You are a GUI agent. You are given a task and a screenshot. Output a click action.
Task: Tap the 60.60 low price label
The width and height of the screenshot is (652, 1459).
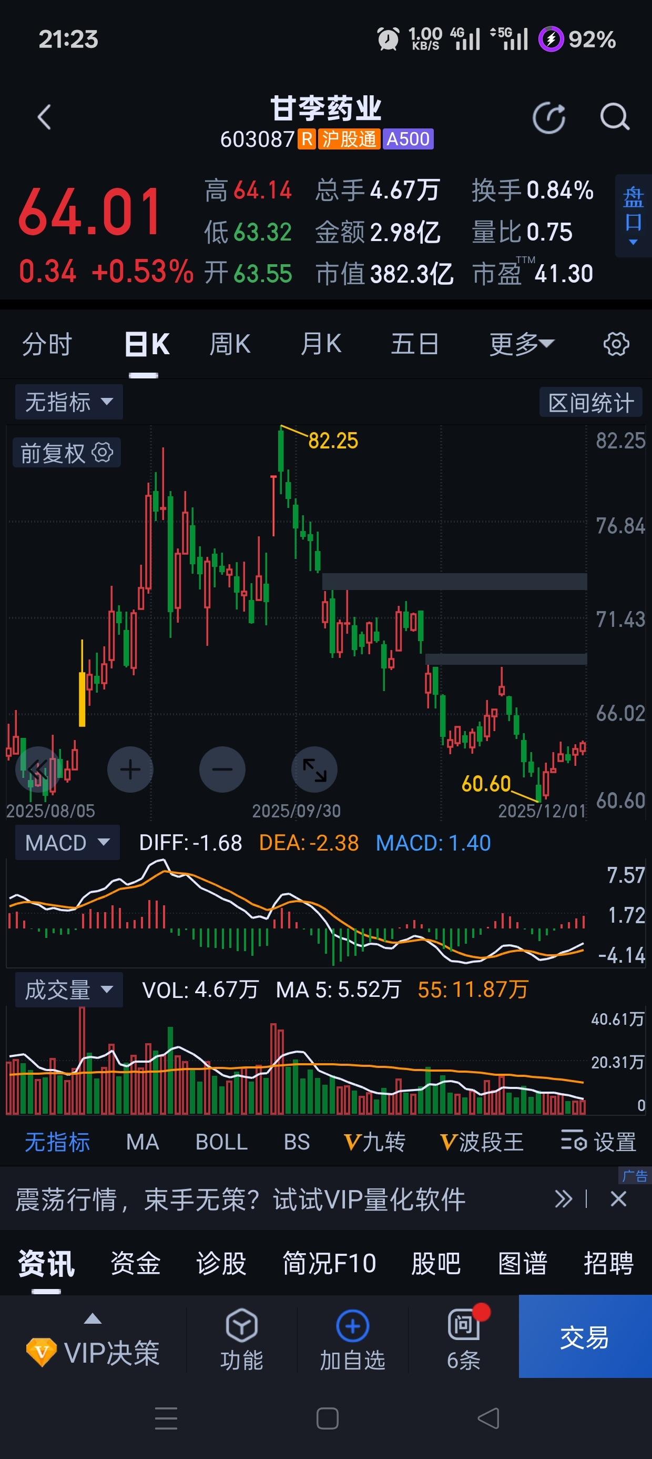[x=486, y=784]
